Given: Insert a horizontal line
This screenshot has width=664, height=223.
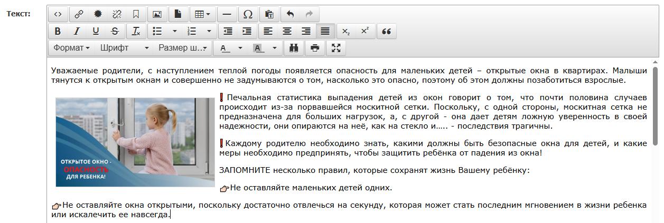Looking at the screenshot, I should [227, 14].
